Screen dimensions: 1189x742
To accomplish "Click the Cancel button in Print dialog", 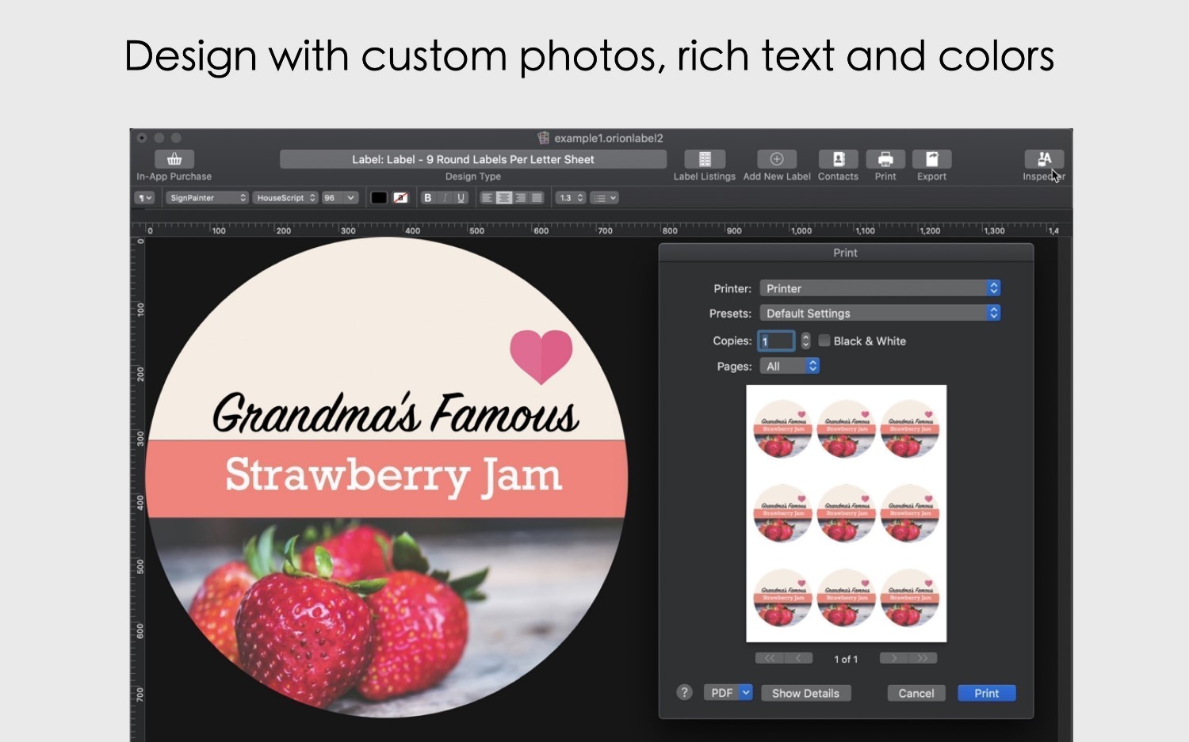I will click(x=916, y=693).
